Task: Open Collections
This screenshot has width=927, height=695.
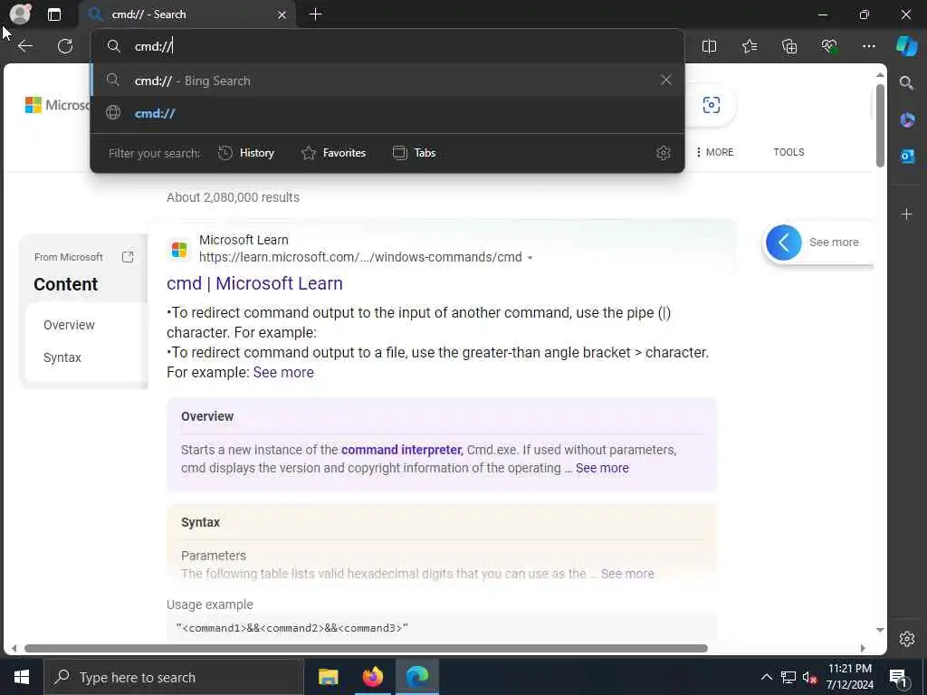Action: pos(789,46)
